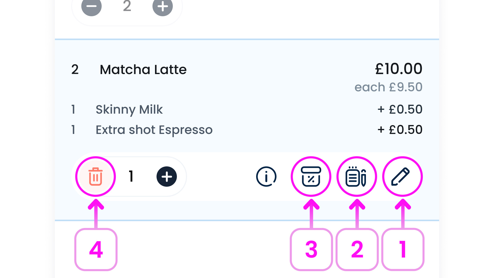Decrease quantity with the grey minus button
The image size is (494, 278).
tap(91, 6)
